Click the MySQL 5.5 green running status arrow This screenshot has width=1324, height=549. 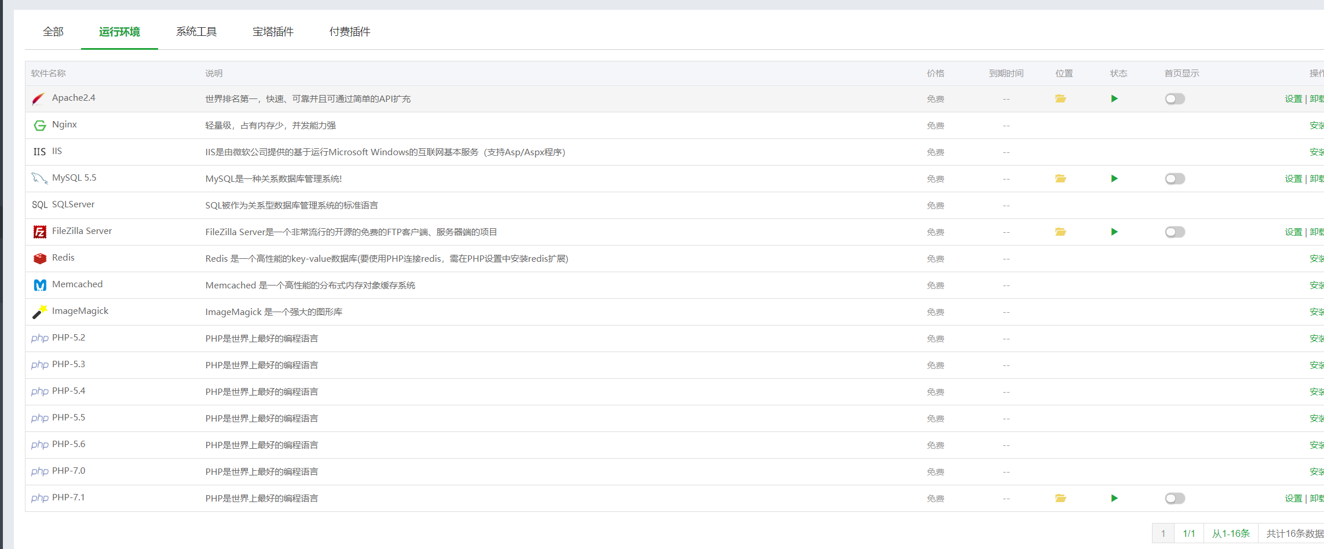[1114, 179]
